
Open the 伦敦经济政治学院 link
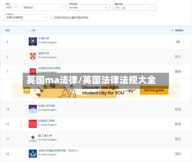49,68
